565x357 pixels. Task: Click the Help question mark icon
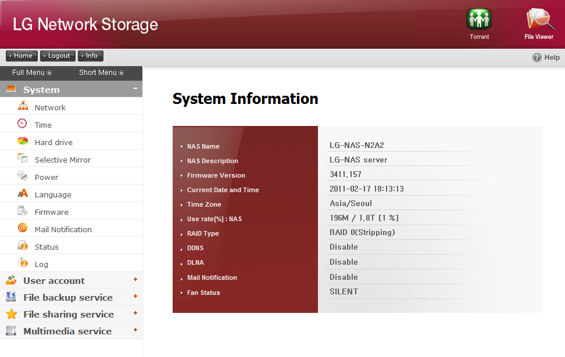point(537,57)
